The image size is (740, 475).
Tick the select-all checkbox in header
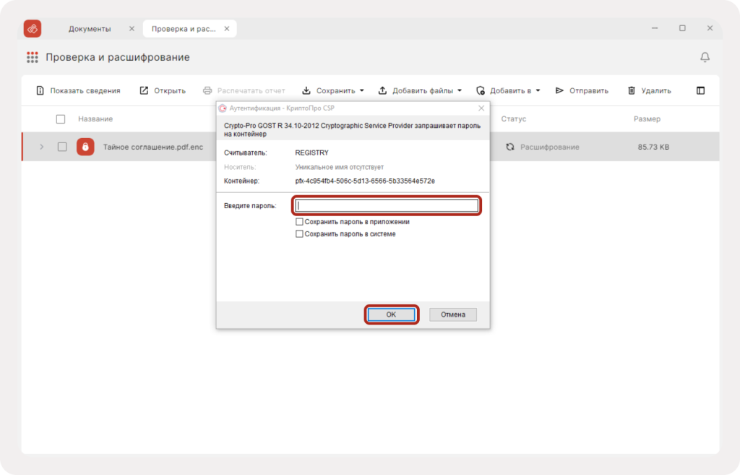[61, 119]
